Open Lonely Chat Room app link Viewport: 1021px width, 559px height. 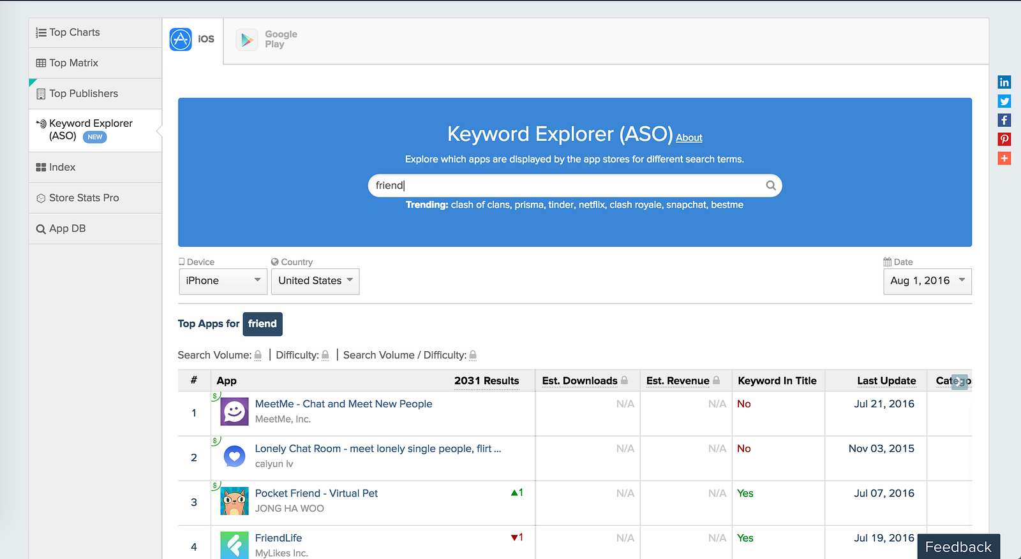[x=378, y=449]
